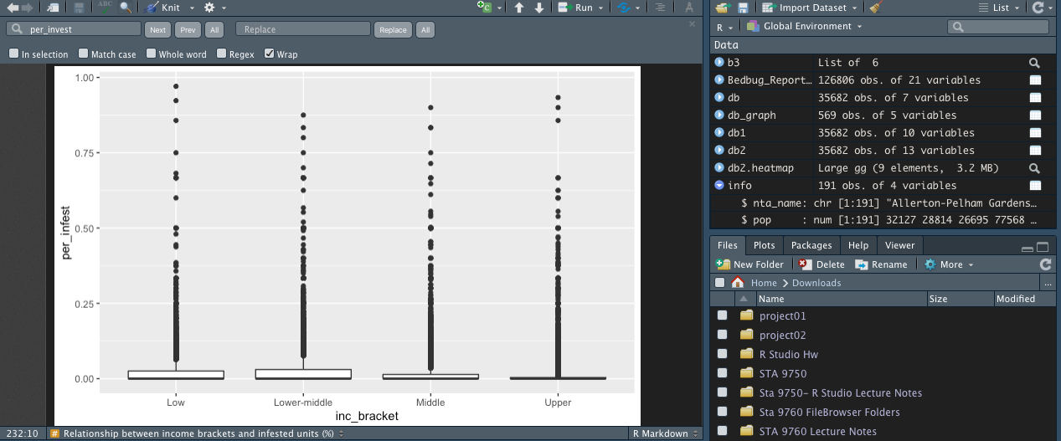Switch to the Help tab
1061x441 pixels.
click(x=858, y=245)
